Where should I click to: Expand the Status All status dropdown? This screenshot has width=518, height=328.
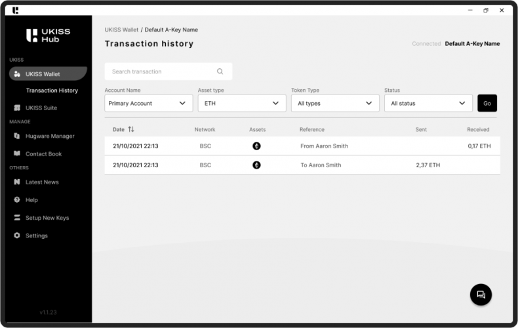(428, 103)
